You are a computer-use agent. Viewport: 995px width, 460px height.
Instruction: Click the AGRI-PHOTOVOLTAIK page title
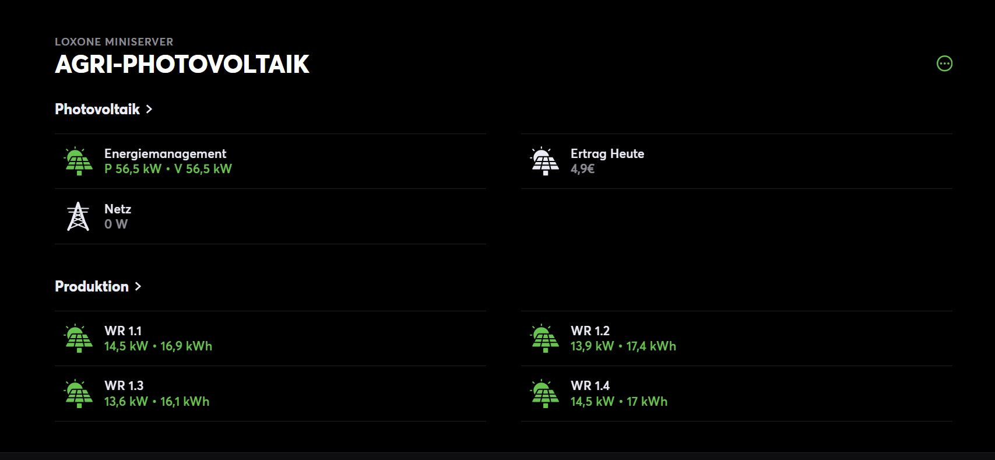click(x=182, y=64)
